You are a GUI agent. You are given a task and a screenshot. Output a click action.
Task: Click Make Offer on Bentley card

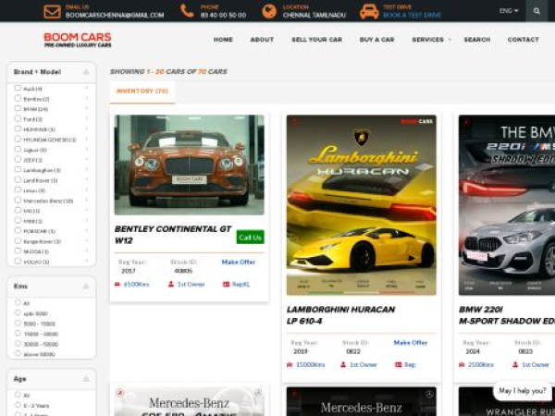[x=239, y=263]
